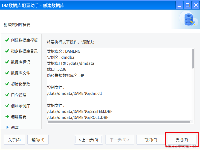Viewport: 200px width, 150px height.
Task: Select the 创建数据库模板 step
Action: 24,40
